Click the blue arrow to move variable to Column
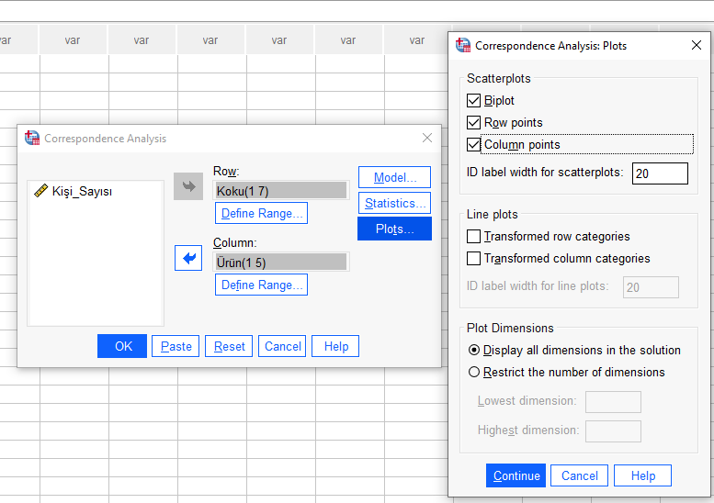 click(x=187, y=259)
